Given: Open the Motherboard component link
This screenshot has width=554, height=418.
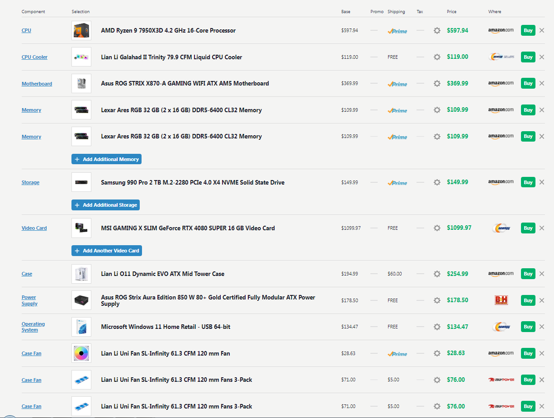Looking at the screenshot, I should coord(37,84).
